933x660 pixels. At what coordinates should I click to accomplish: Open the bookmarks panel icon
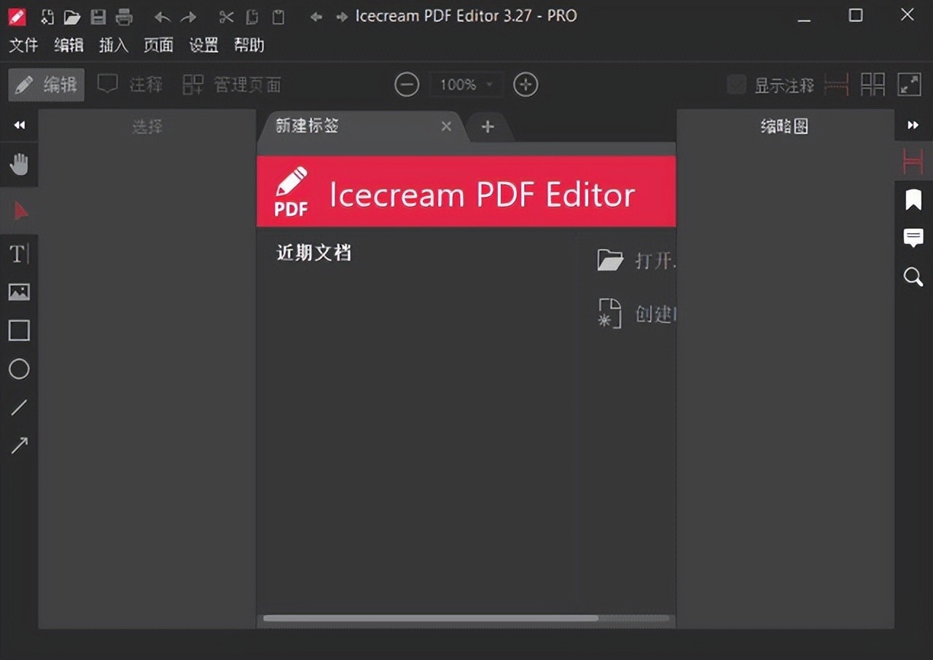[913, 200]
